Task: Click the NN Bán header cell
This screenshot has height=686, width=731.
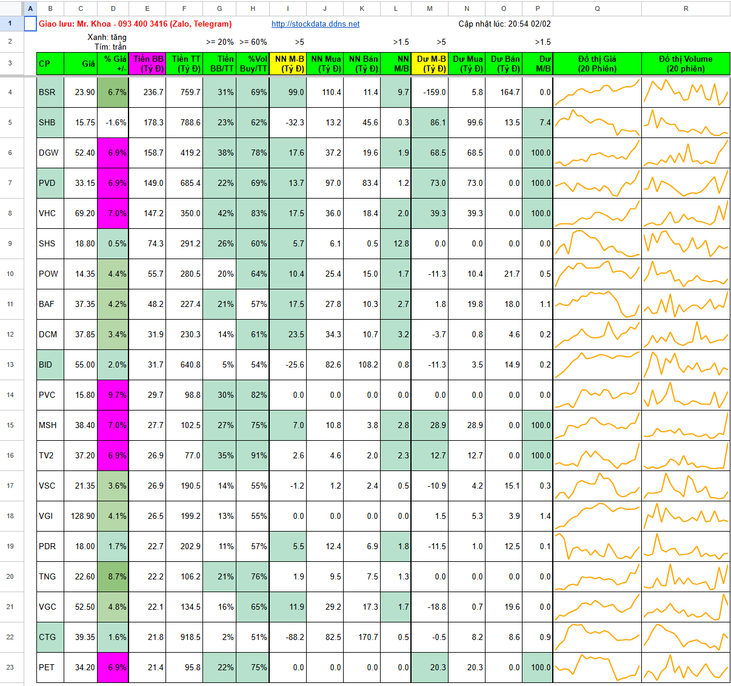Action: click(x=362, y=64)
